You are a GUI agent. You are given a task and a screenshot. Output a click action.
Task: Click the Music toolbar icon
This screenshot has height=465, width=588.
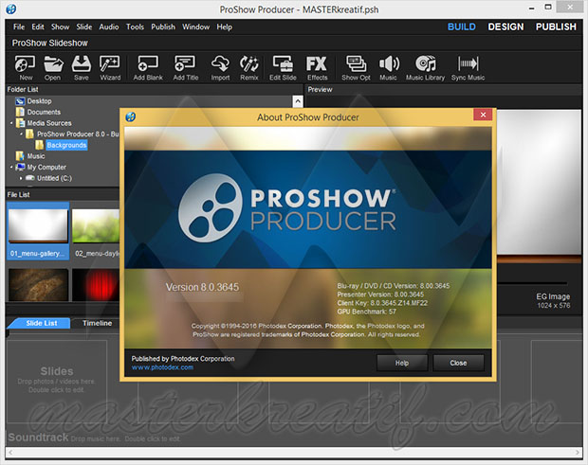click(x=389, y=68)
